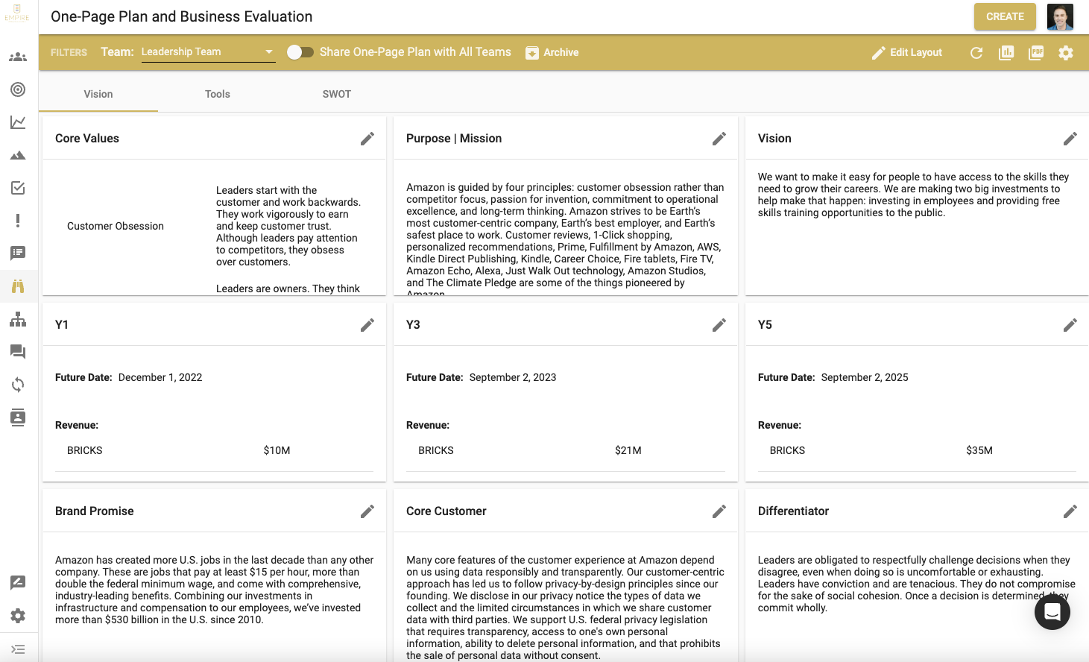Click the FILTERS label

69,52
